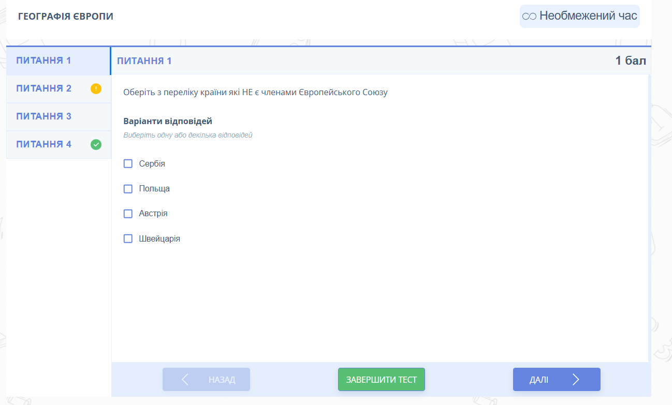Viewport: 672px width, 405px height.
Task: Tick the Польща checkbox
Action: (128, 189)
